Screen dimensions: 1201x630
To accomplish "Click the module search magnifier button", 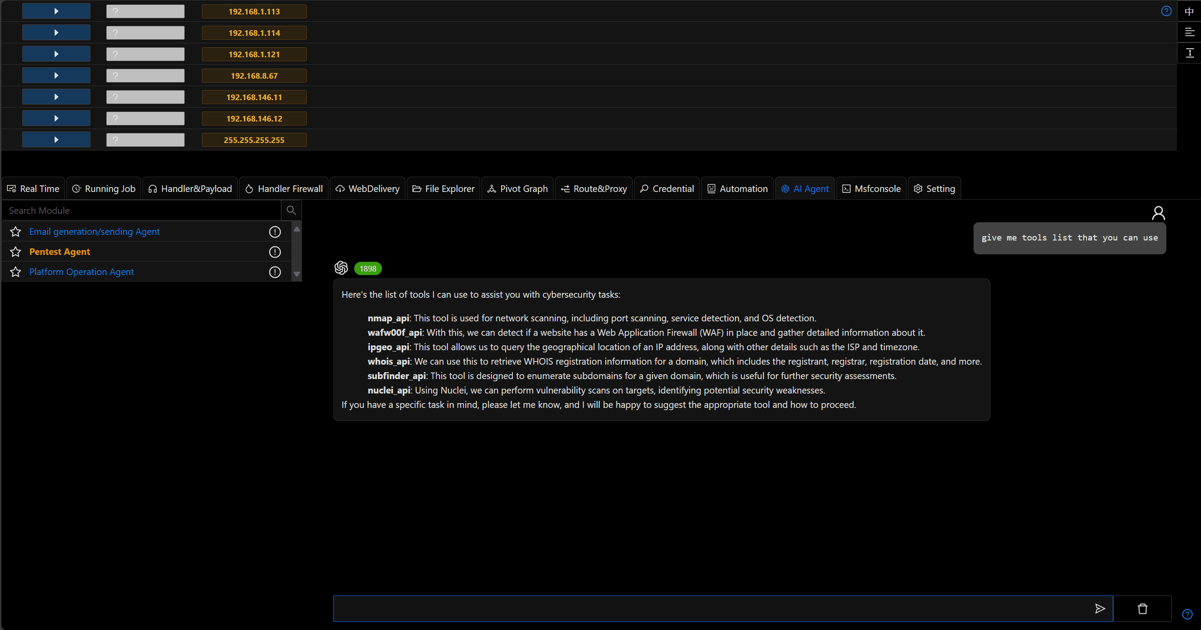I will 291,210.
